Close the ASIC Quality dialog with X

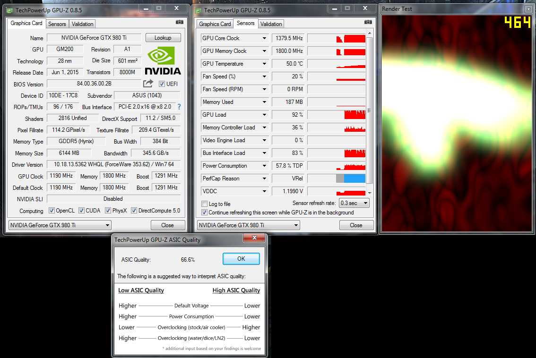[254, 238]
